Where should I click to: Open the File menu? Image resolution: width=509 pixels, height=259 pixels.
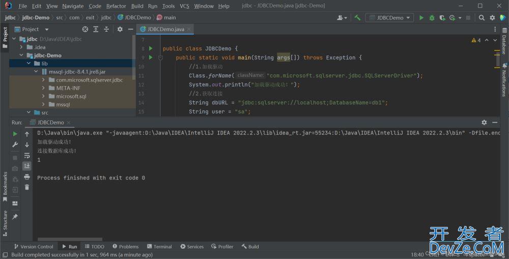pos(23,6)
